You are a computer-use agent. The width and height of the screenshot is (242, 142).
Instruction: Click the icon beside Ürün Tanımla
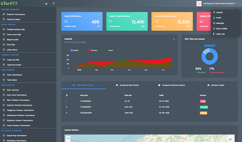pyautogui.click(x=4, y=90)
